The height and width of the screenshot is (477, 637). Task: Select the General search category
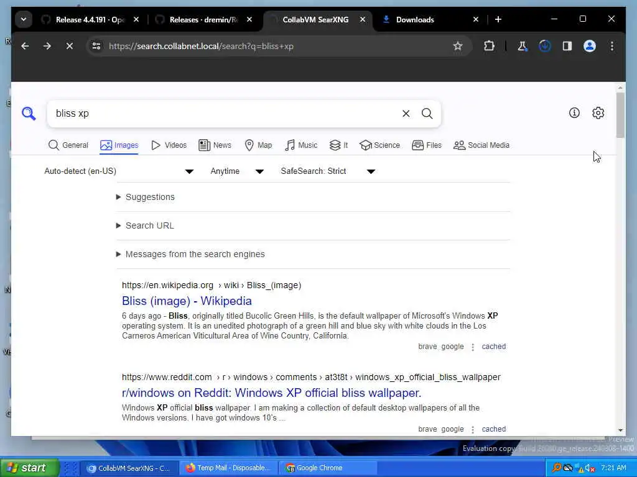[x=68, y=145]
